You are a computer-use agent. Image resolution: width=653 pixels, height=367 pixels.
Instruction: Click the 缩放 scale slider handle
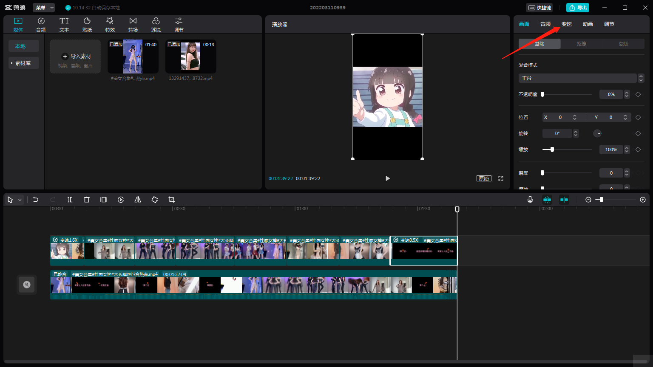click(552, 150)
